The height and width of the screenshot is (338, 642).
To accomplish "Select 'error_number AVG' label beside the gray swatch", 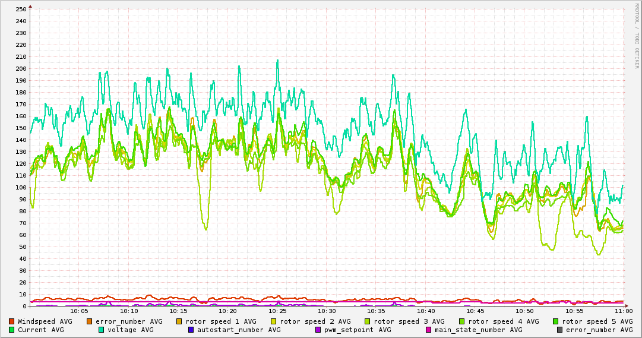I will pyautogui.click(x=599, y=330).
